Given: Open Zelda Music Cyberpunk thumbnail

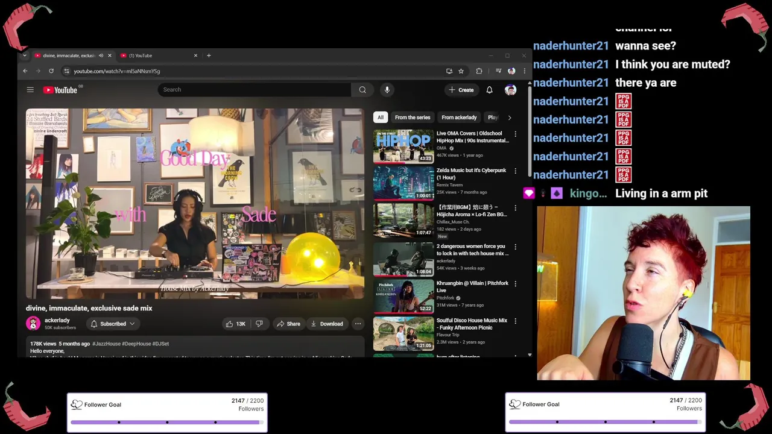Looking at the screenshot, I should point(403,184).
